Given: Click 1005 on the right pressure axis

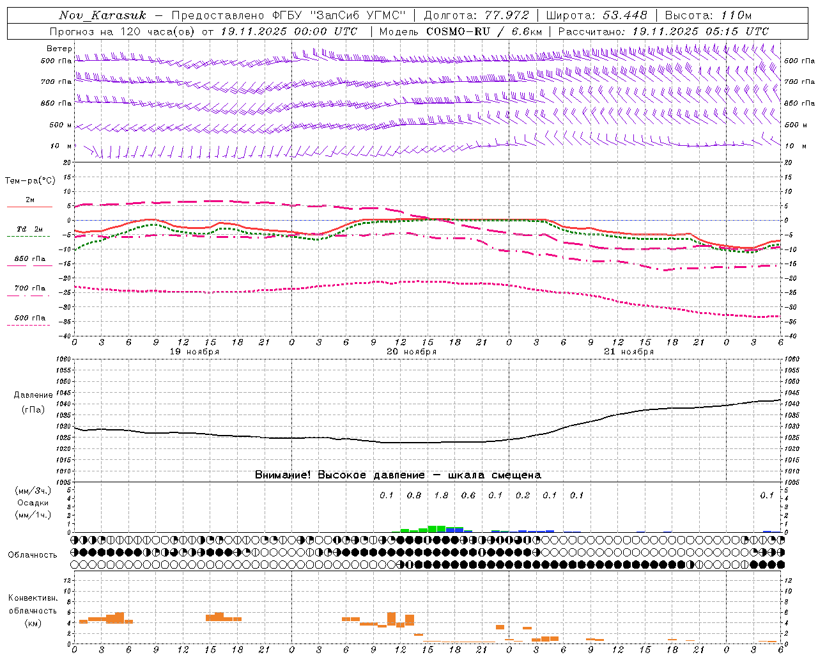Looking at the screenshot, I should (791, 482).
